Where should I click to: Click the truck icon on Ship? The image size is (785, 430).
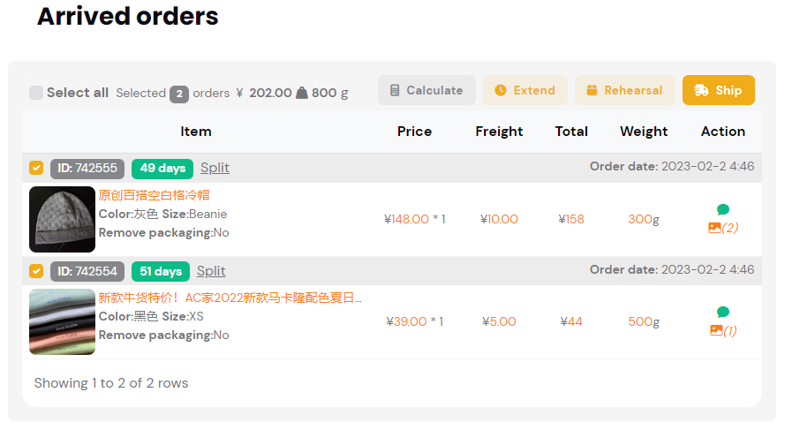coord(701,90)
